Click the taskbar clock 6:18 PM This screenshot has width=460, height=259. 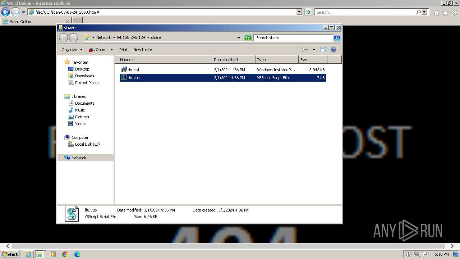(441, 254)
